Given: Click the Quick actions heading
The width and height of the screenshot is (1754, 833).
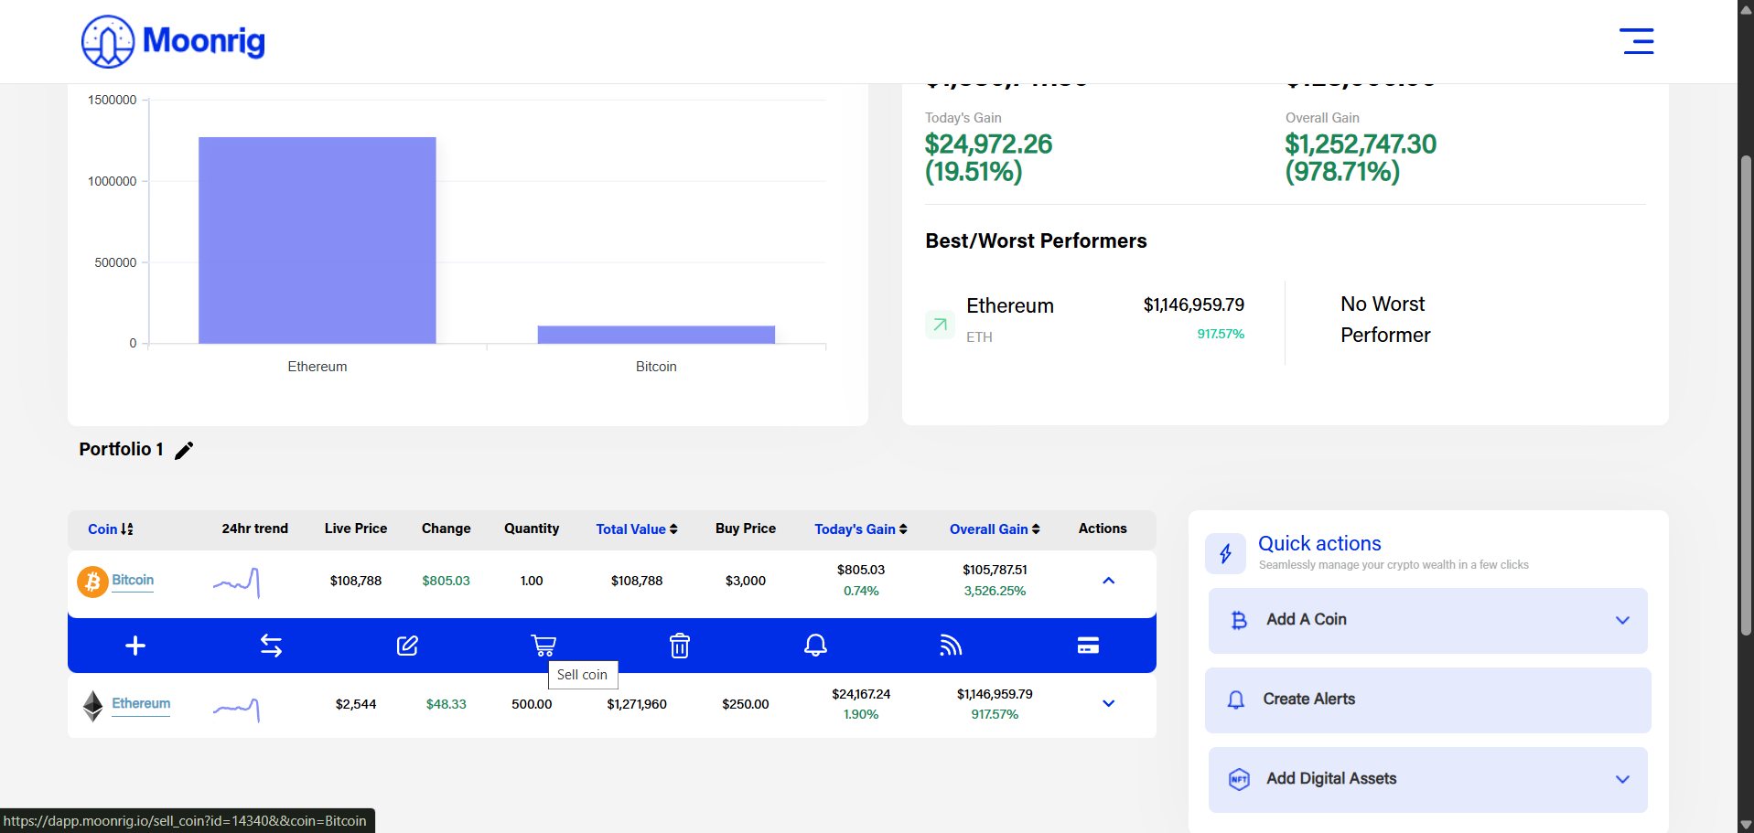Looking at the screenshot, I should pyautogui.click(x=1319, y=544).
